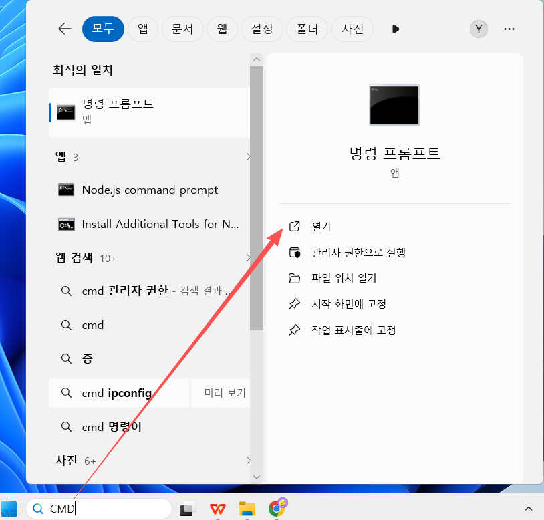Image resolution: width=544 pixels, height=520 pixels.
Task: Expand the 웹 검색 results section
Action: [x=248, y=257]
